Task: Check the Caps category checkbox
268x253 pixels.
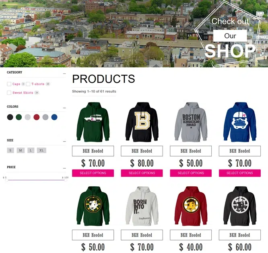Action: pyautogui.click(x=9, y=84)
